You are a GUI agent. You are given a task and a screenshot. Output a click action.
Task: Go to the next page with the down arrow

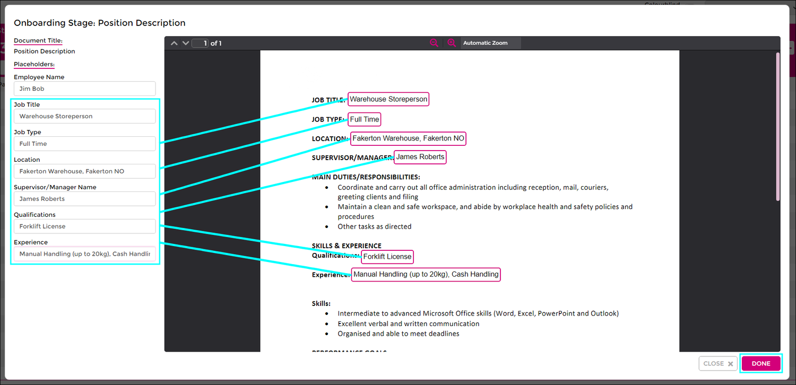(185, 43)
